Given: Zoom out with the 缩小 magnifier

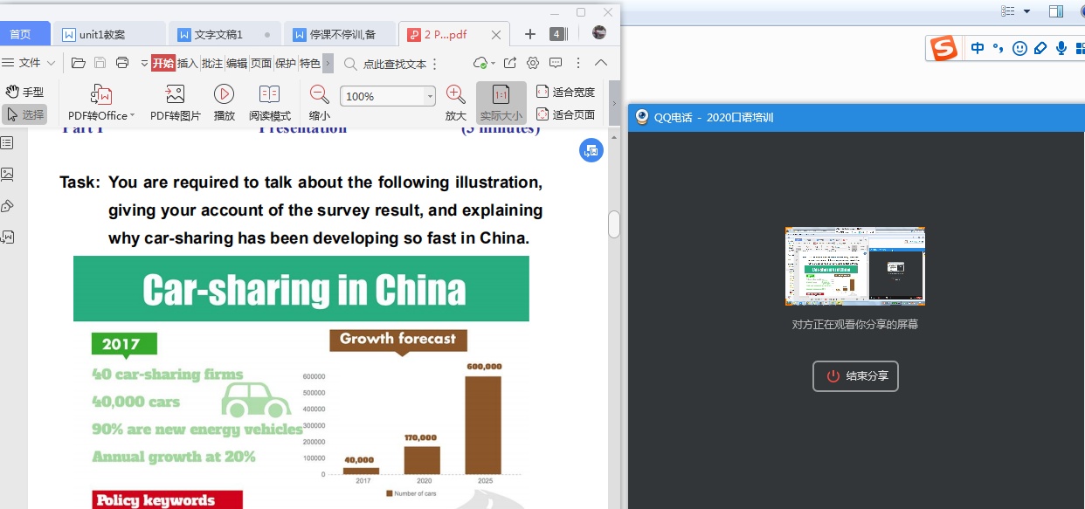Looking at the screenshot, I should pos(319,94).
